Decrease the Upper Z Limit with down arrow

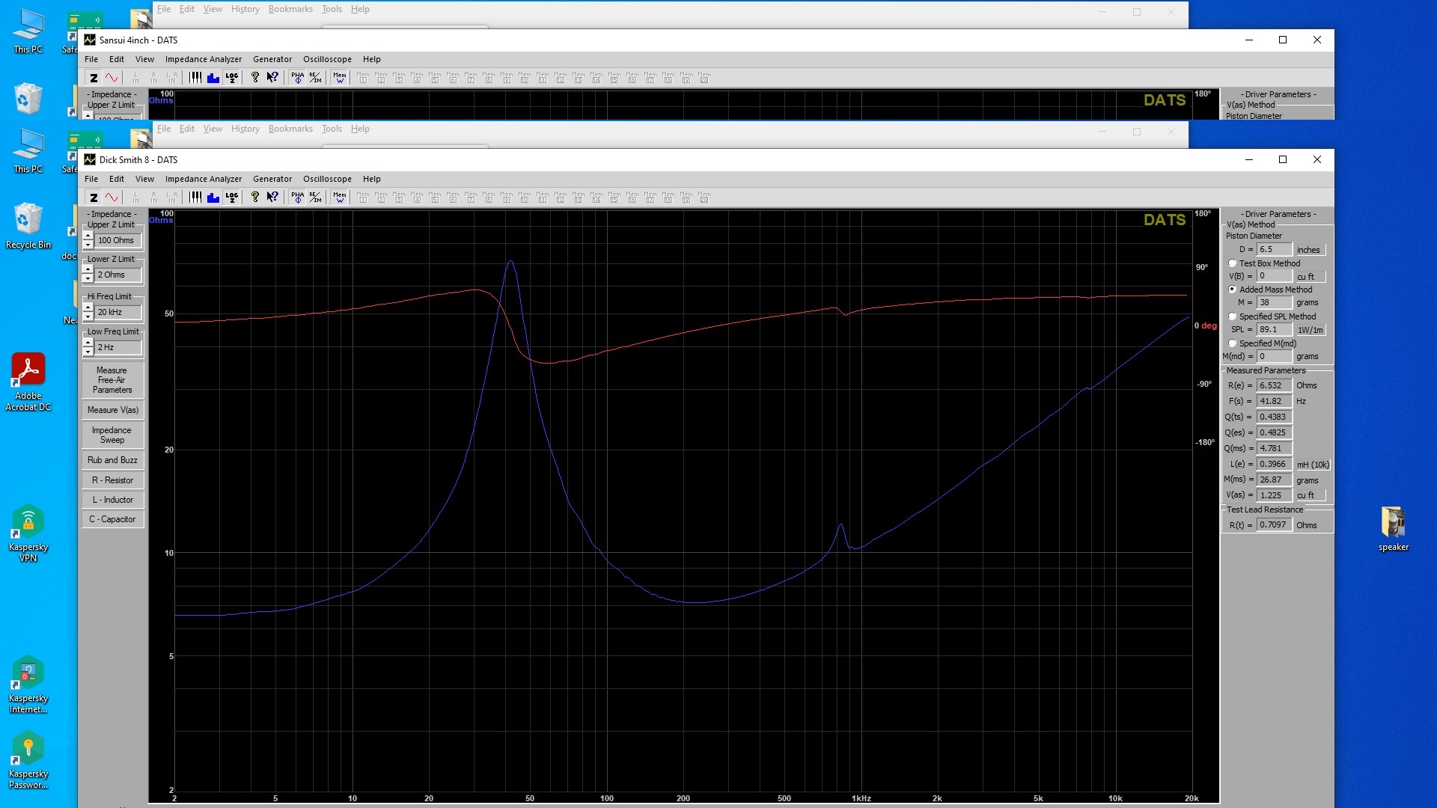pyautogui.click(x=88, y=245)
